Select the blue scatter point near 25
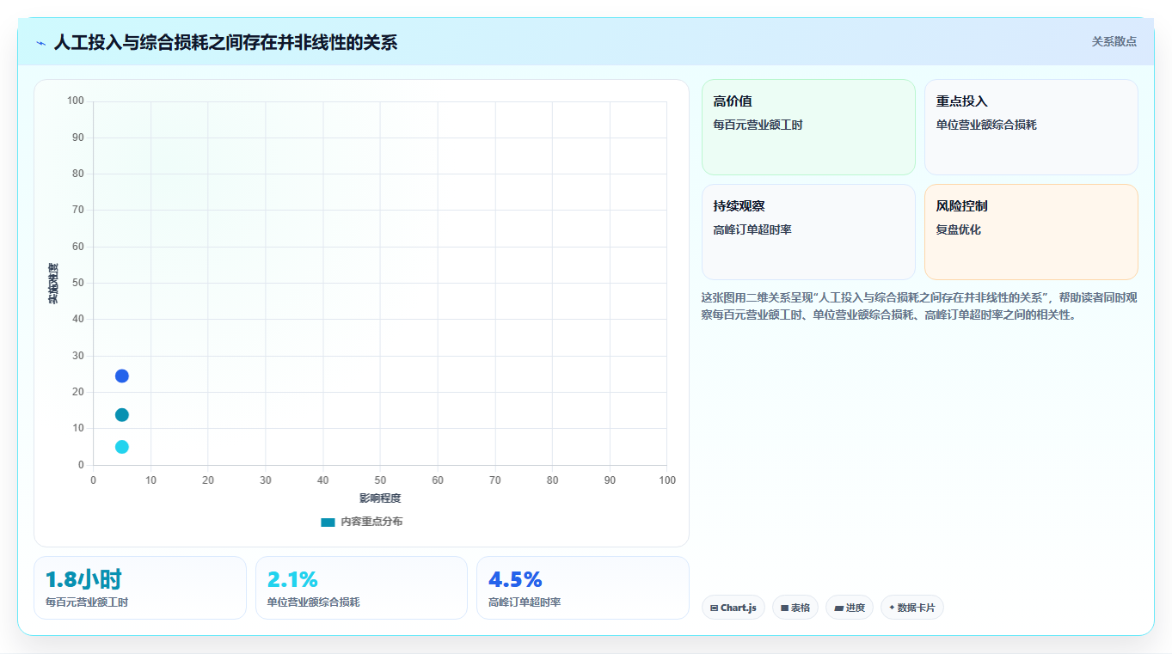Image resolution: width=1172 pixels, height=654 pixels. coord(122,376)
